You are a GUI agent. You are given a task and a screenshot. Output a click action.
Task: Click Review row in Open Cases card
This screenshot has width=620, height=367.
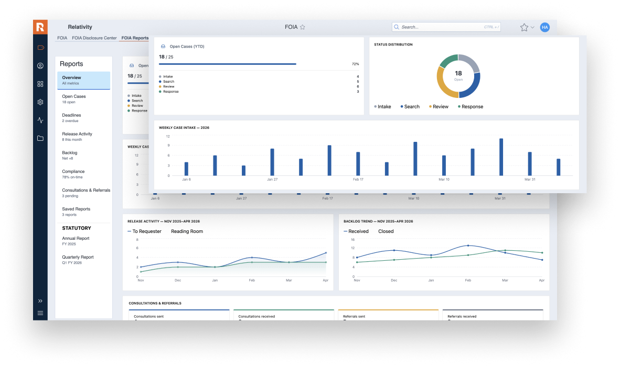259,86
